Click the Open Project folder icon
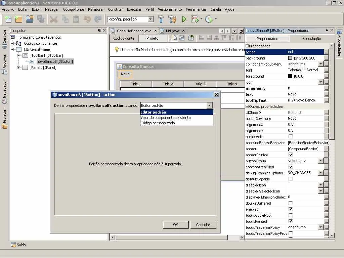Screen dimensions: 344x258 (30, 19)
